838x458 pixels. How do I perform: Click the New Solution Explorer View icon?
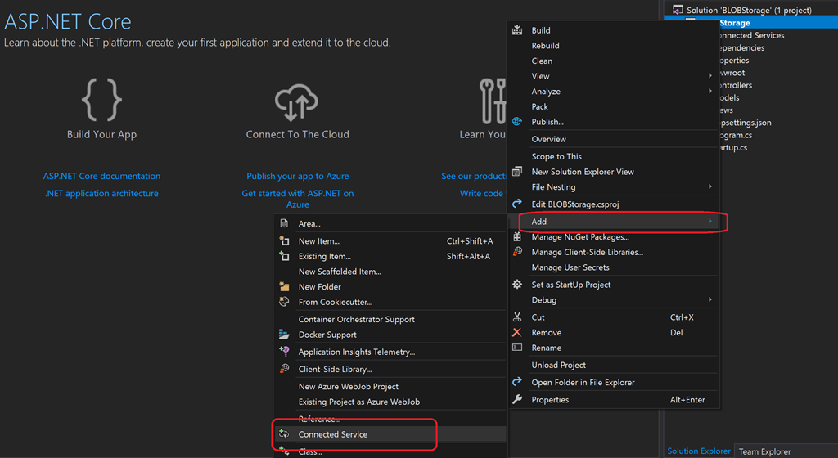pos(517,172)
